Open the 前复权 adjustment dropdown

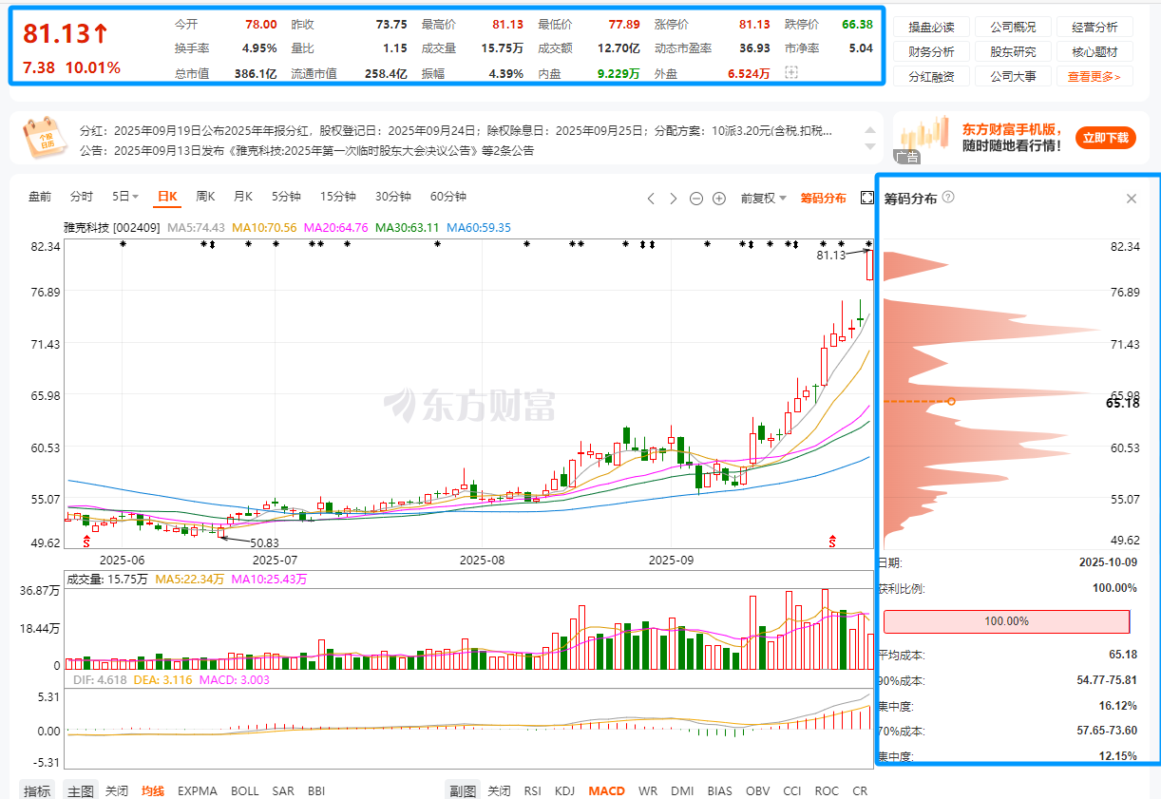(764, 198)
